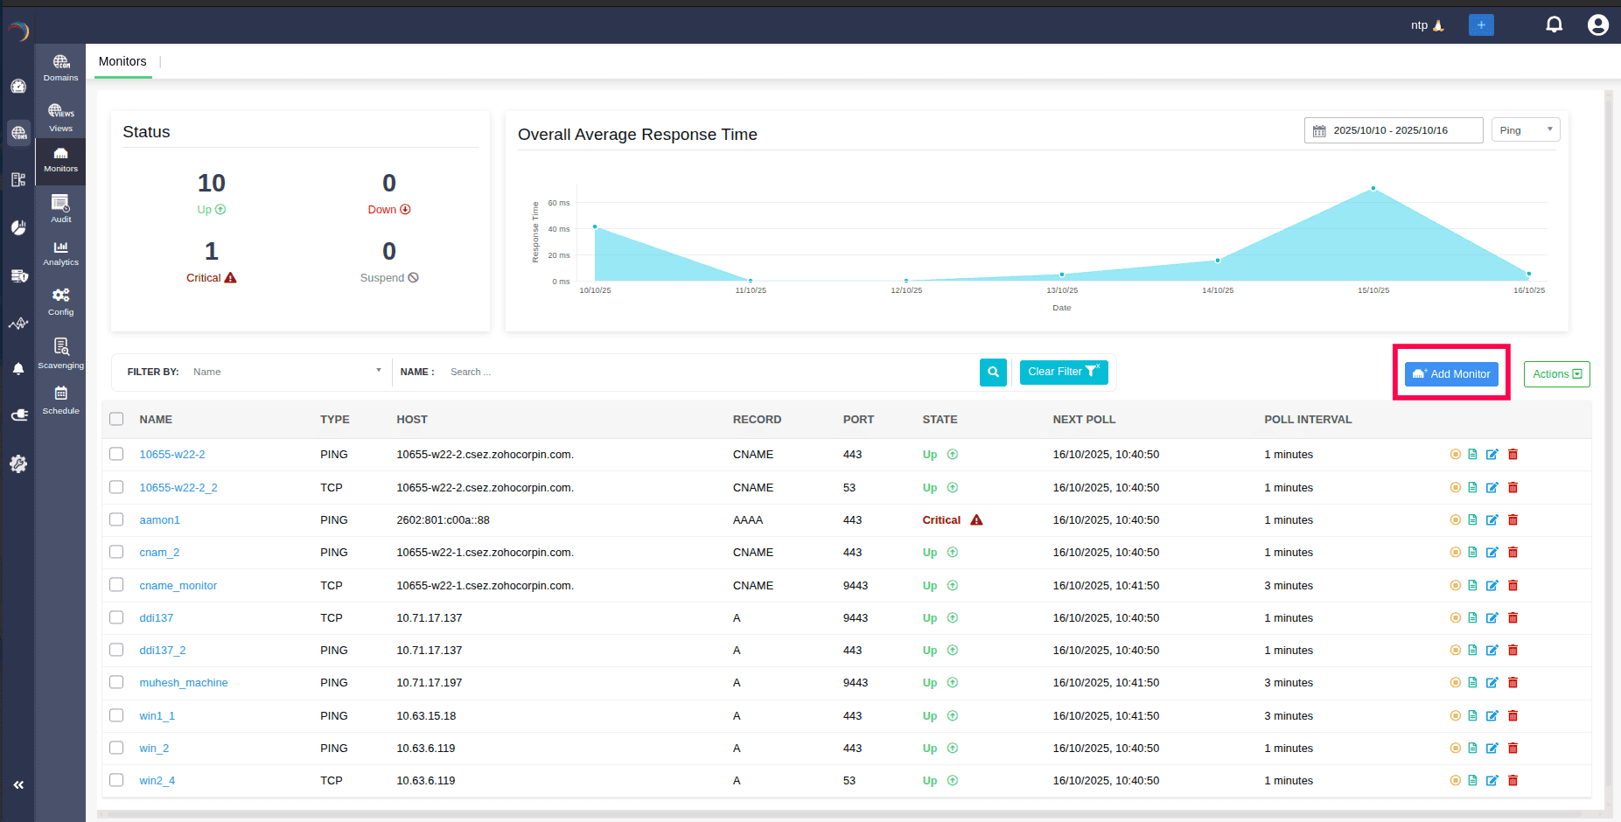Switch to the Analytics sidebar item

(60, 253)
